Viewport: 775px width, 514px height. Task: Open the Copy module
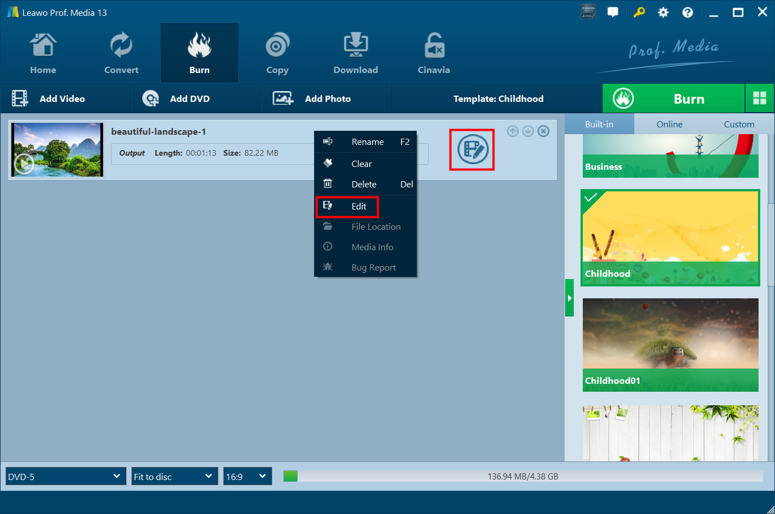277,54
